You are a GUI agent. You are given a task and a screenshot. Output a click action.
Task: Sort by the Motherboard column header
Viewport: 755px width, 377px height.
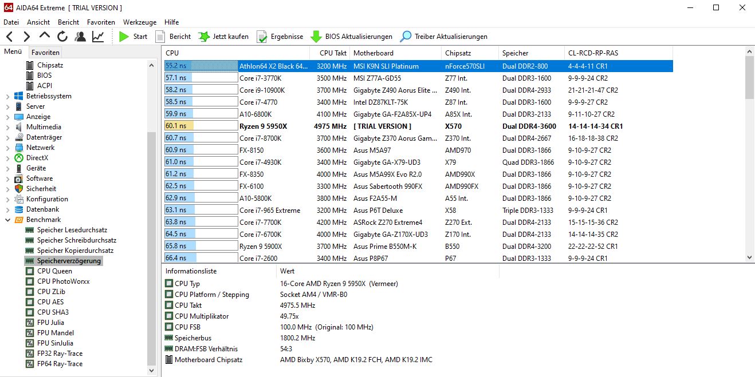(396, 53)
